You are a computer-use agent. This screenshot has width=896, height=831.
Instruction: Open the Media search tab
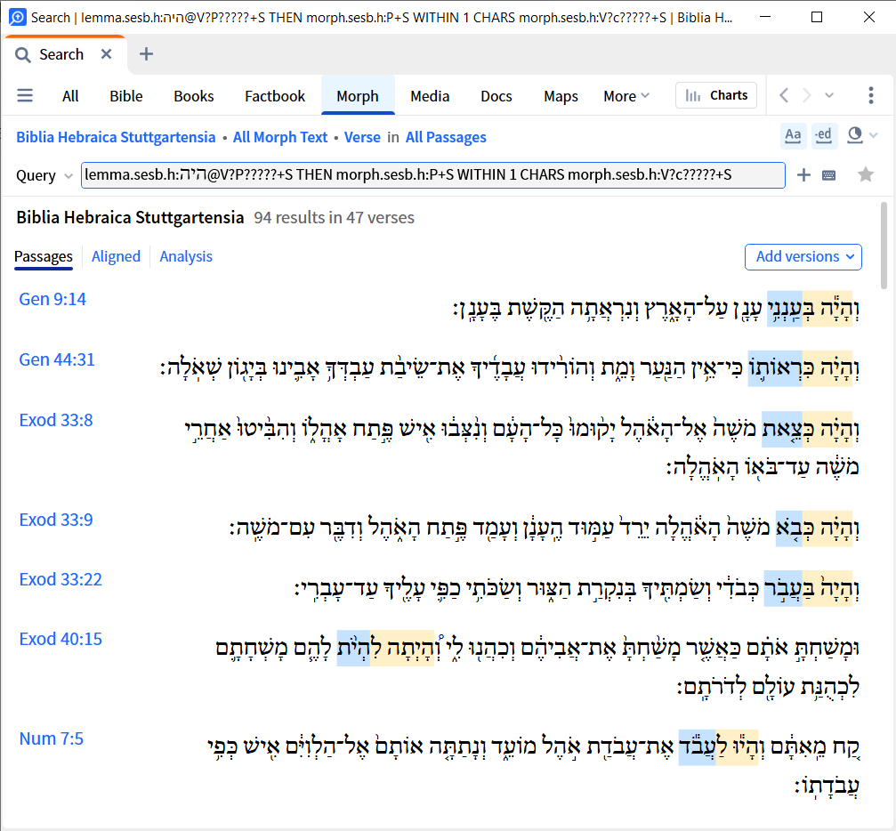coord(430,96)
